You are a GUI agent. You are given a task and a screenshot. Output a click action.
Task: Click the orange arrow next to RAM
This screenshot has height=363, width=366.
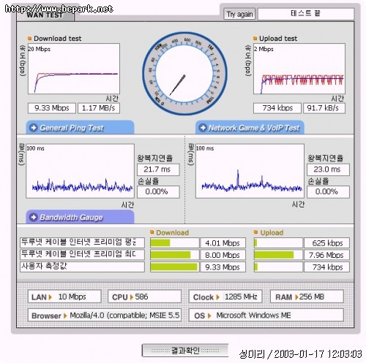point(296,297)
